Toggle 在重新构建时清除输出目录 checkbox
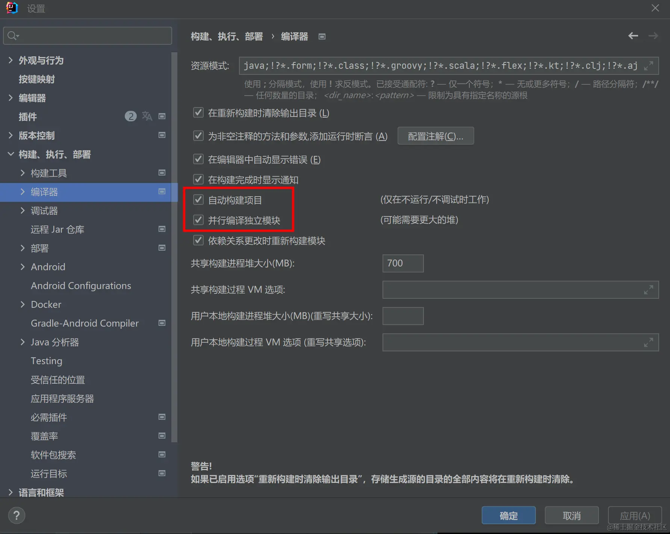 coord(198,113)
